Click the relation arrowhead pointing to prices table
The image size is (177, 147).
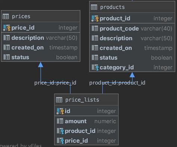pyautogui.click(x=41, y=65)
